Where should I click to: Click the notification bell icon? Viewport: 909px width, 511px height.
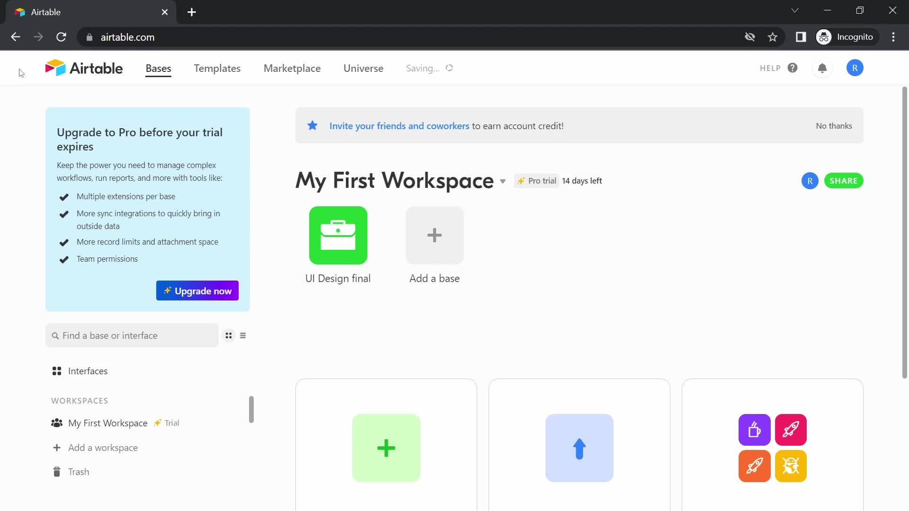[822, 67]
